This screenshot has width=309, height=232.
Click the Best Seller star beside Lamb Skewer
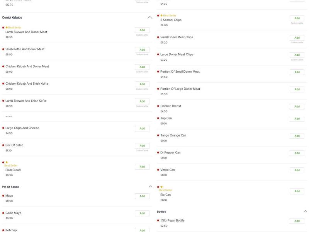(7, 28)
